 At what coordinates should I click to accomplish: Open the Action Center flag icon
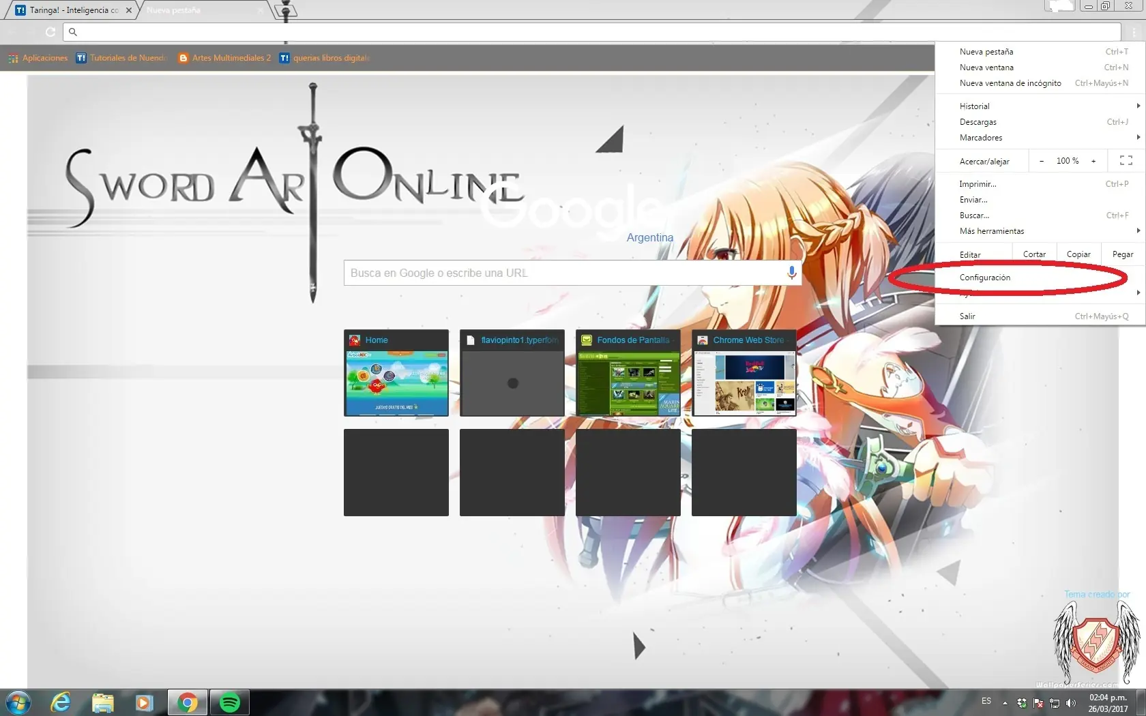(x=1038, y=702)
